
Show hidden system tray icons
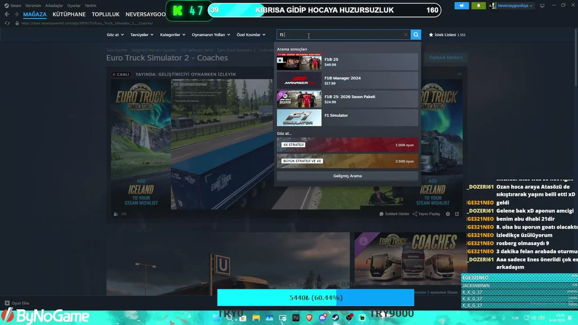[x=494, y=318]
